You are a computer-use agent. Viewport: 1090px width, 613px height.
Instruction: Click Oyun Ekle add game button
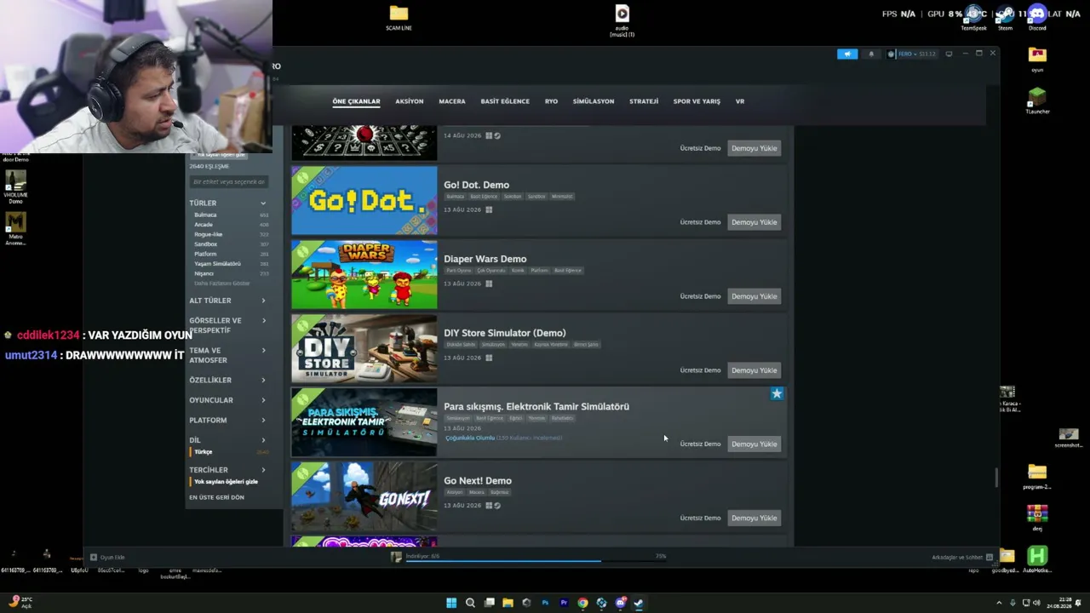(x=108, y=558)
